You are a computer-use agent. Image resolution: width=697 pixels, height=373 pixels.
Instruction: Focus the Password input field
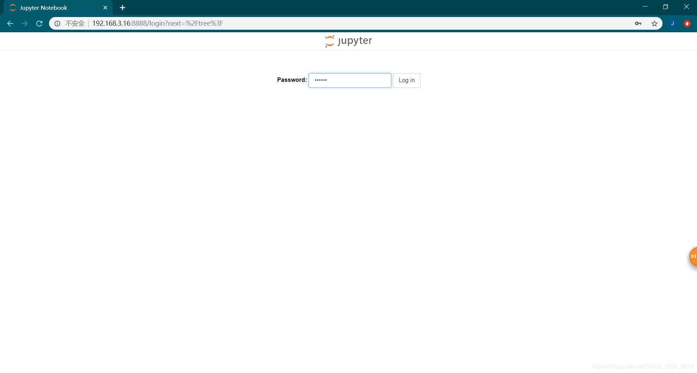pyautogui.click(x=350, y=80)
